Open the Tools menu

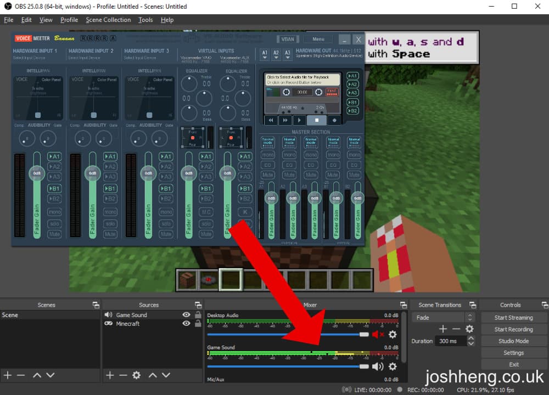coord(145,20)
